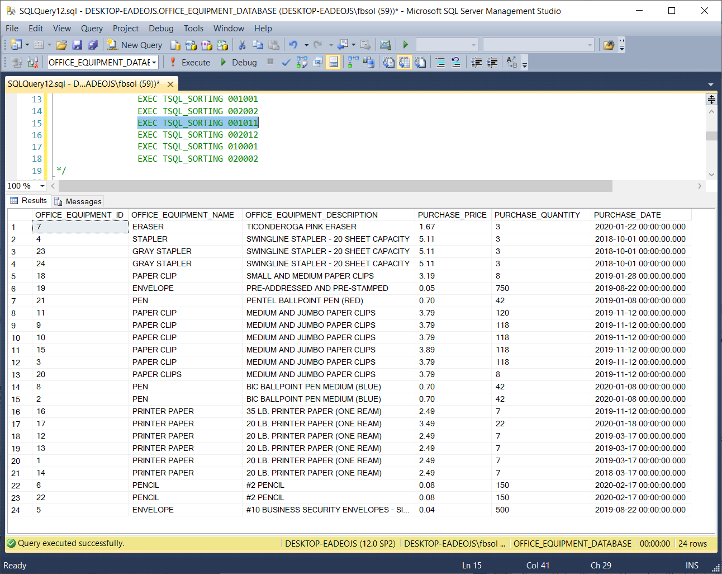The width and height of the screenshot is (722, 574).
Task: Click the editor horizontal scrollbar
Action: coord(335,186)
